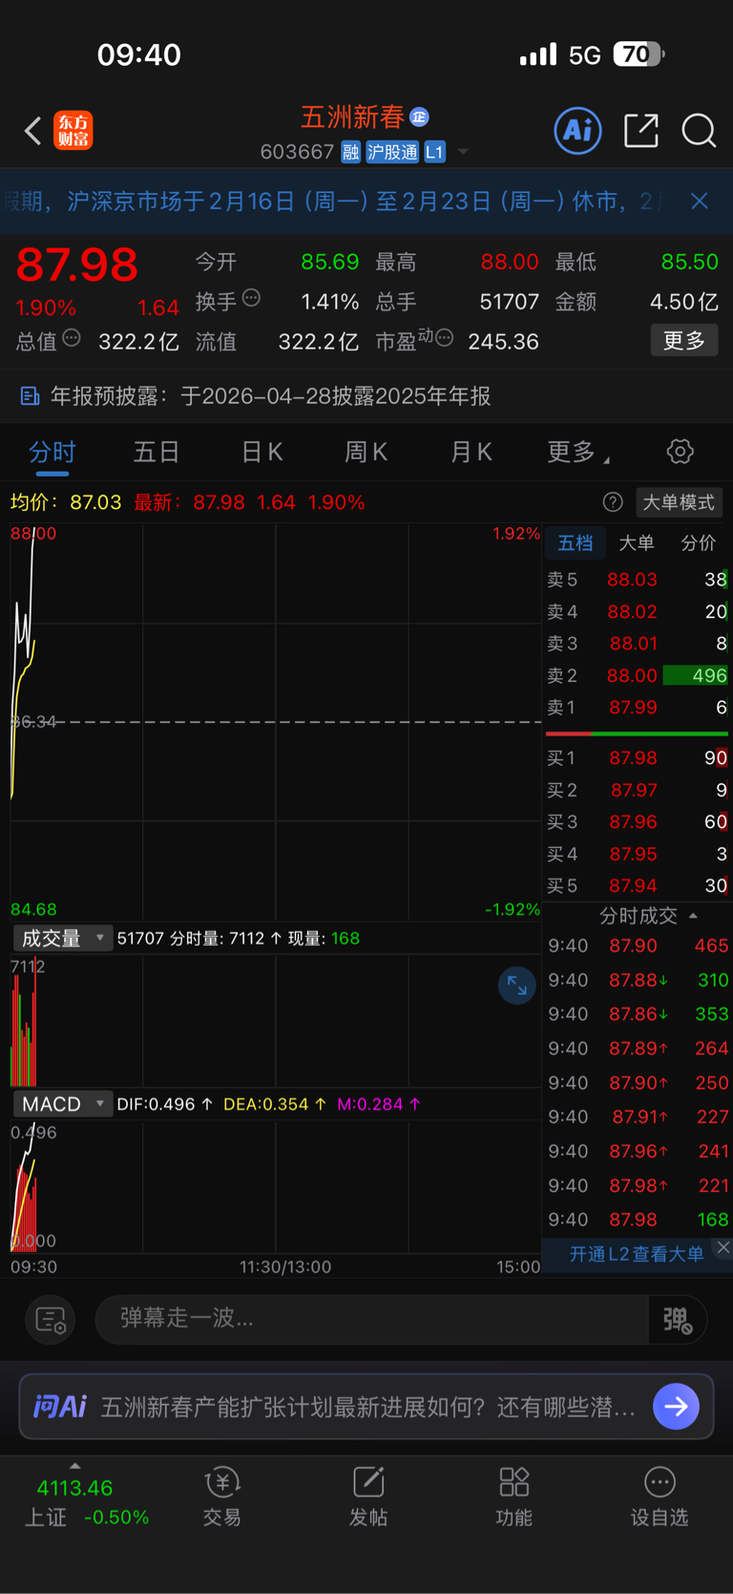Switch to the 五日 tab
Screen dimensions: 733x1594
tap(157, 452)
